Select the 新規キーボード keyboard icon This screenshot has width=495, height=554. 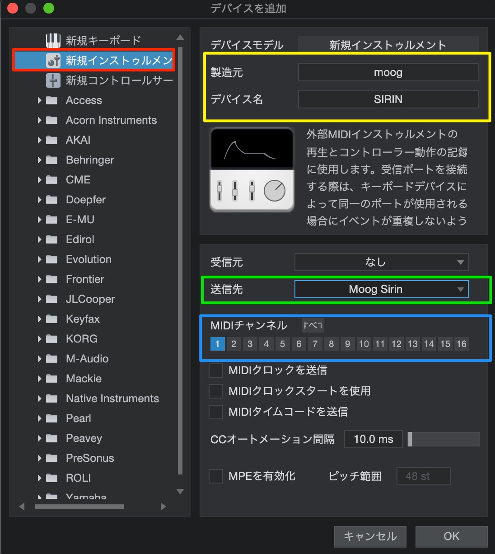[53, 41]
